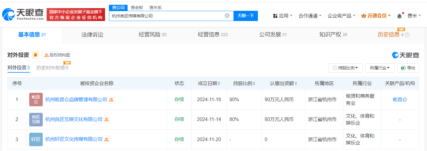This screenshot has width=427, height=151.
Task: Click the notification bell in header
Action: click(x=399, y=16)
